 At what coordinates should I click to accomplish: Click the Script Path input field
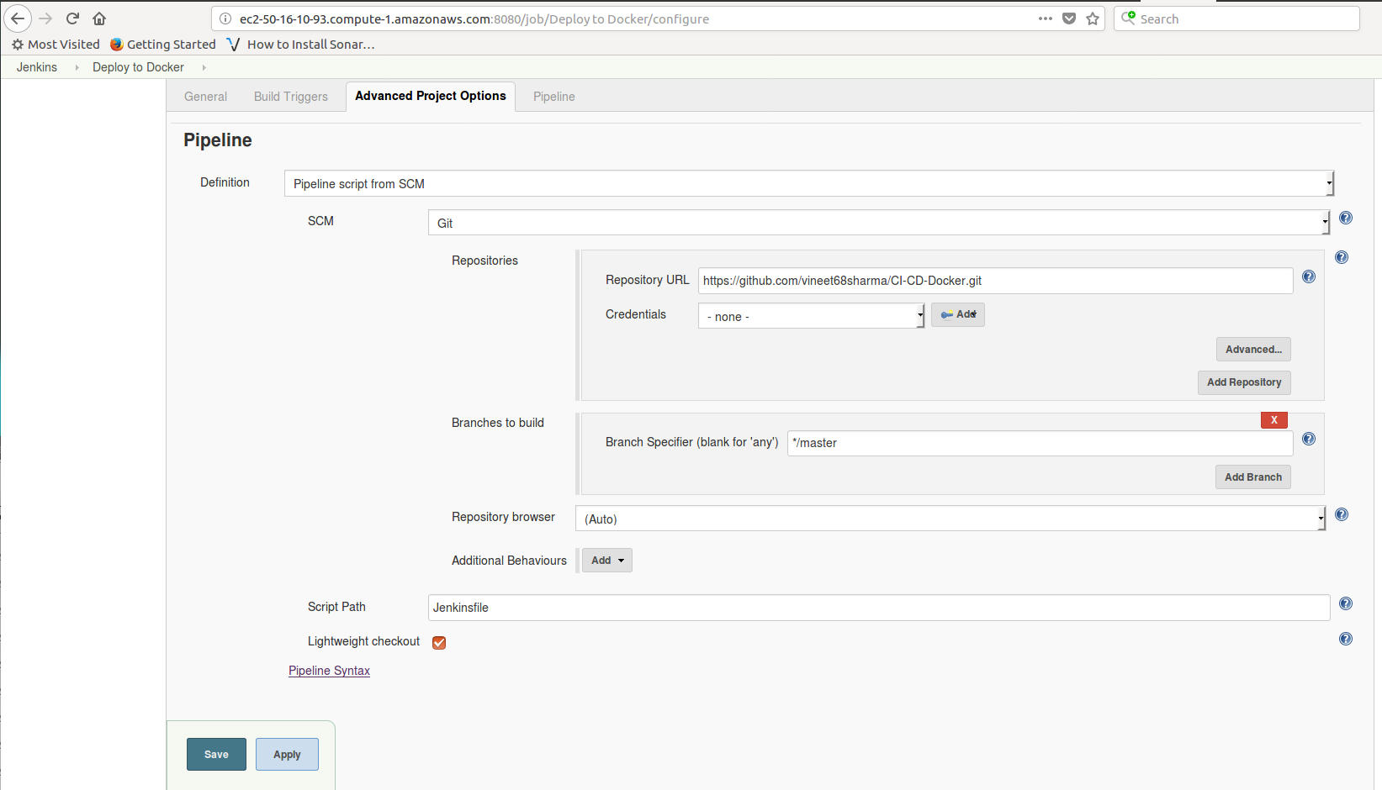pyautogui.click(x=879, y=608)
